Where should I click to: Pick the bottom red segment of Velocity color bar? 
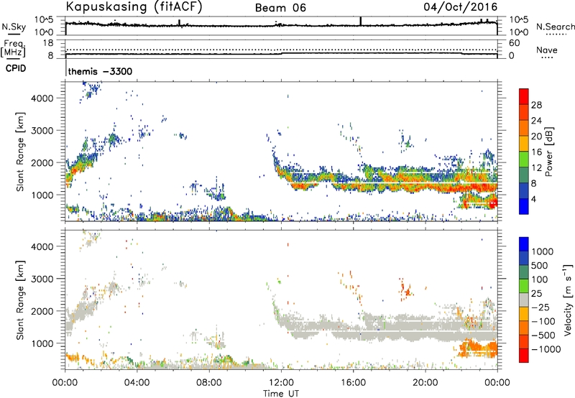coord(524,356)
